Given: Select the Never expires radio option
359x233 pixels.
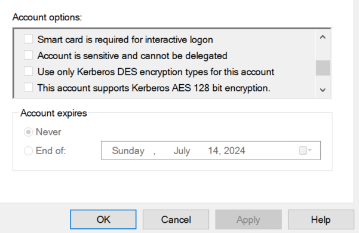Looking at the screenshot, I should tap(29, 132).
